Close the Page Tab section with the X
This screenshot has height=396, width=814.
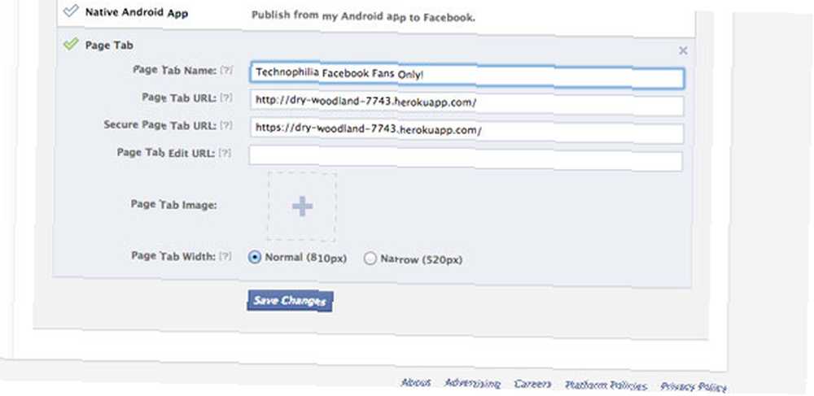683,50
